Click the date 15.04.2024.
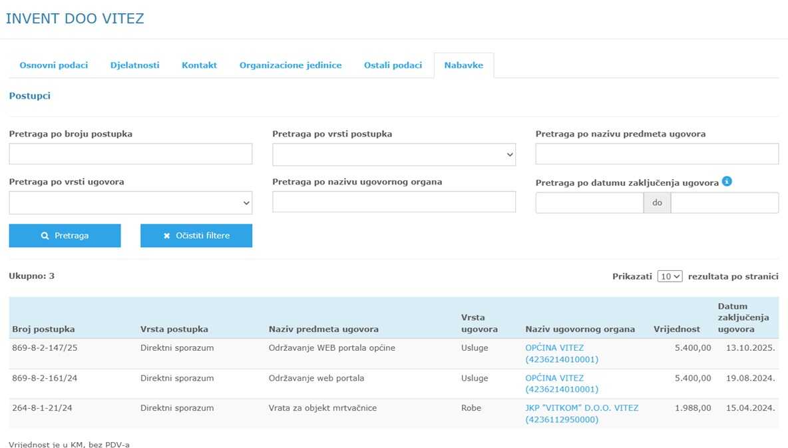The height and width of the screenshot is (448, 788). point(750,408)
